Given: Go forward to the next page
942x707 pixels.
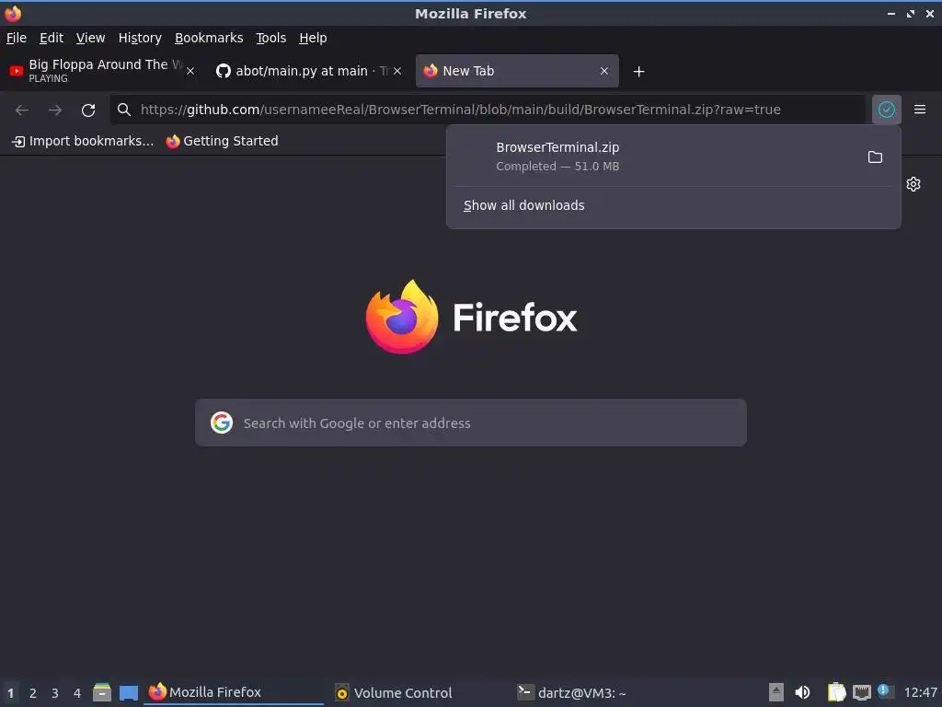Looking at the screenshot, I should 55,110.
